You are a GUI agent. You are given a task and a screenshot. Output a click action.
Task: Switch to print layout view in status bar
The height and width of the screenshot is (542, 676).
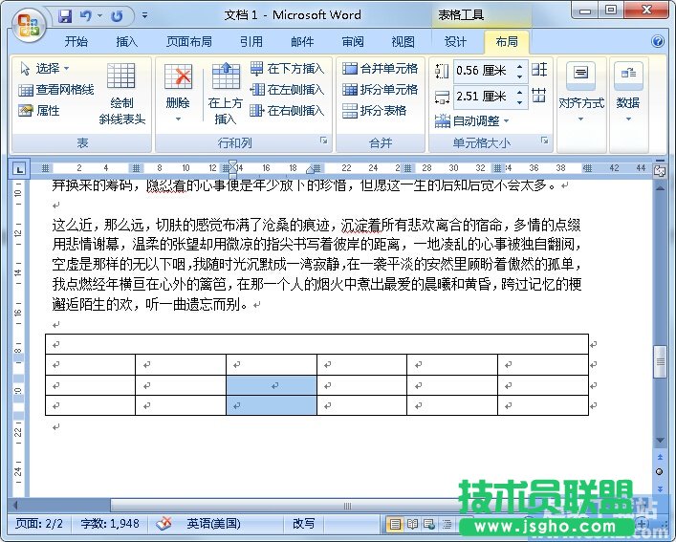coord(395,524)
